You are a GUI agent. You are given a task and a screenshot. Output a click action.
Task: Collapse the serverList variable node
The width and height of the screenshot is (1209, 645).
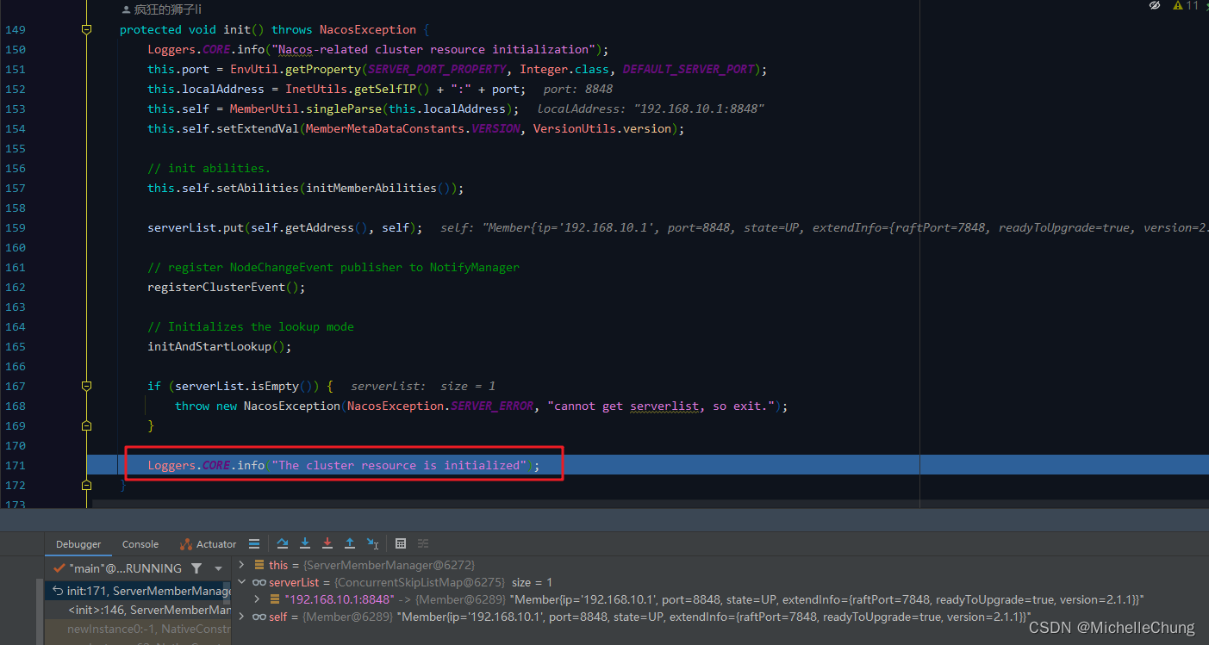(241, 583)
